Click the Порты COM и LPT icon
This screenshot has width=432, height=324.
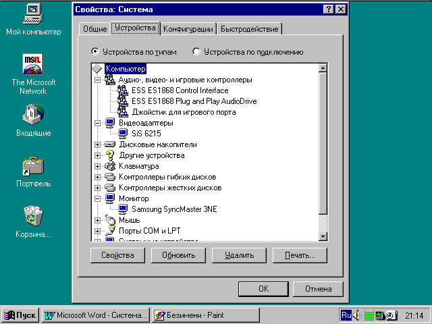111,231
